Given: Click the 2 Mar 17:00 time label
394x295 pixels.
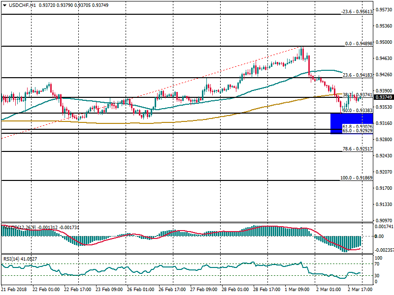Looking at the screenshot, I should [x=361, y=290].
